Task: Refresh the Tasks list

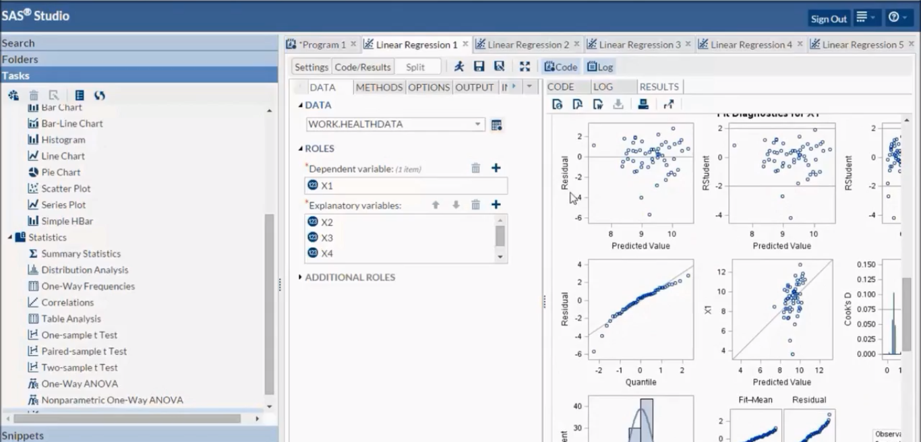Action: coord(100,96)
